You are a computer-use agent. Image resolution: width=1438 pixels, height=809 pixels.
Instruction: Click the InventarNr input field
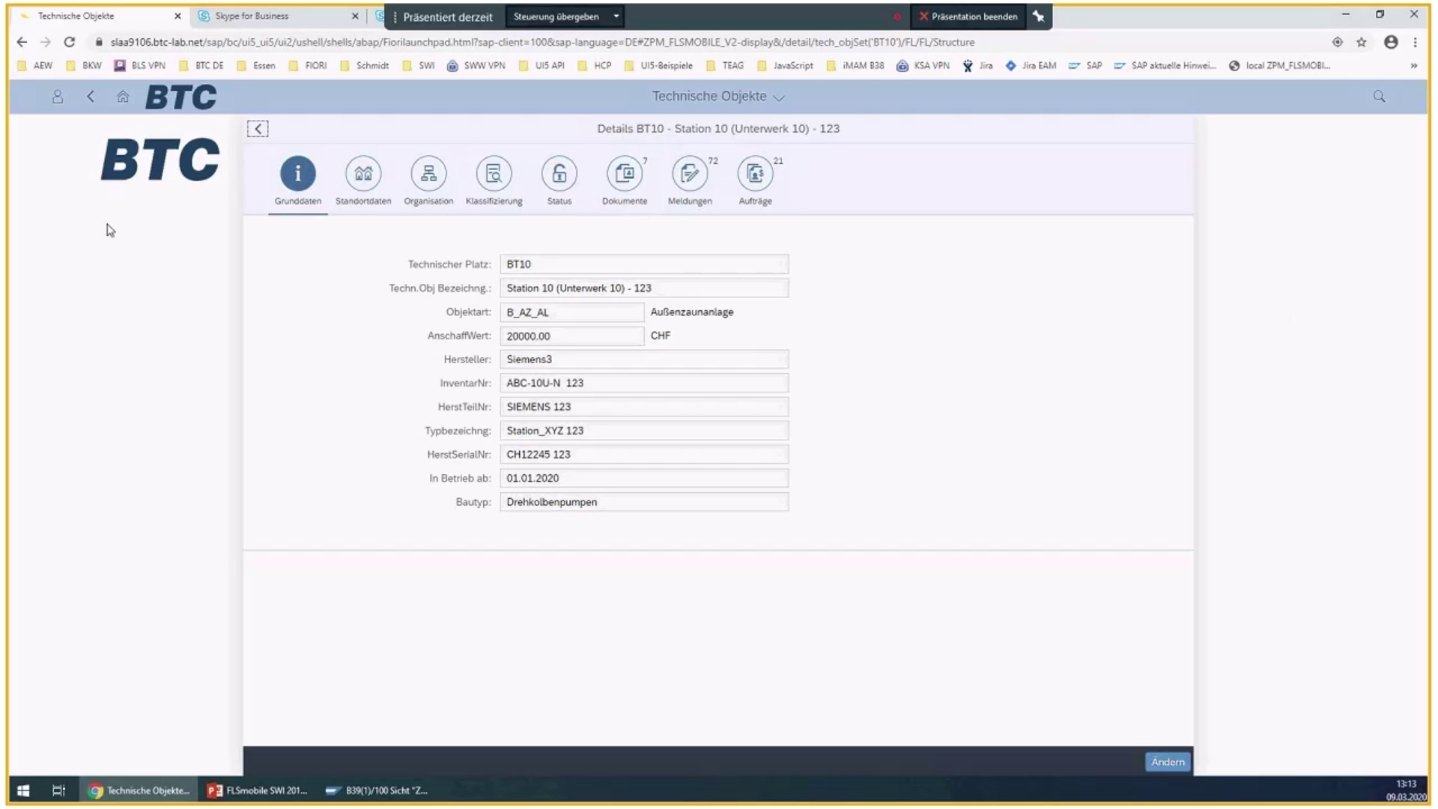click(644, 383)
